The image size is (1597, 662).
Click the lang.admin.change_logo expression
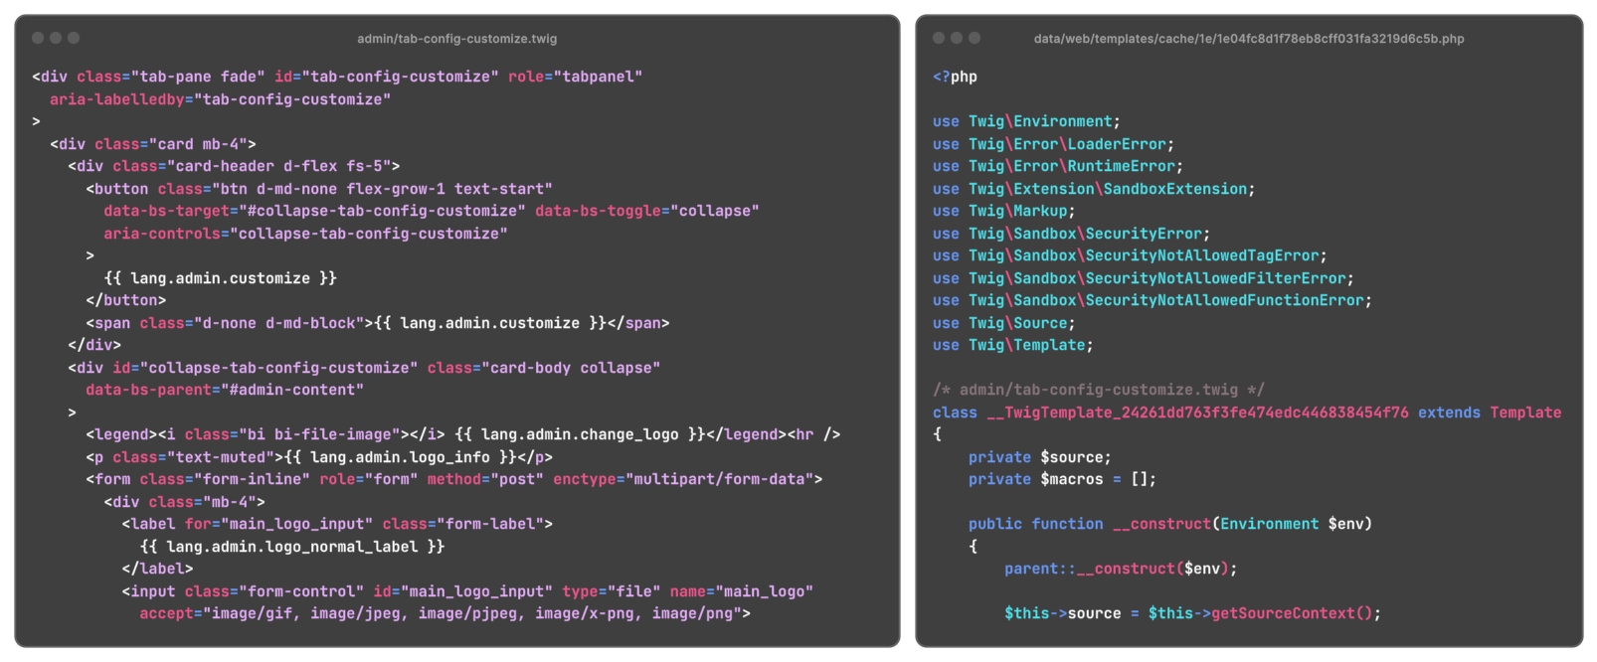click(x=580, y=434)
